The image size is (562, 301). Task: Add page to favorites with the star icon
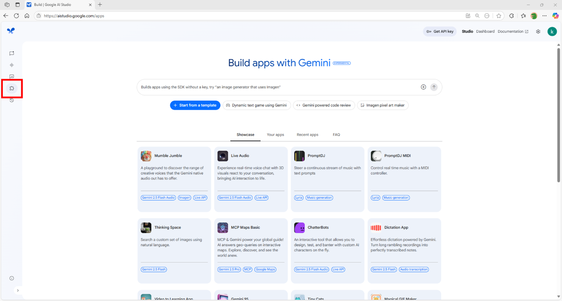[499, 16]
